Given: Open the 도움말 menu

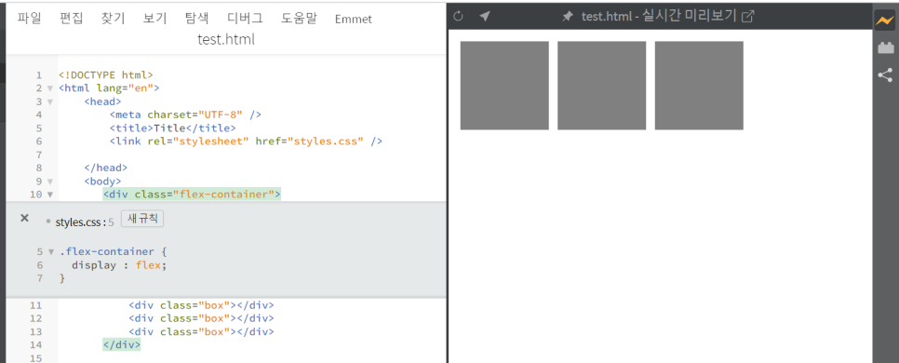Looking at the screenshot, I should [299, 19].
